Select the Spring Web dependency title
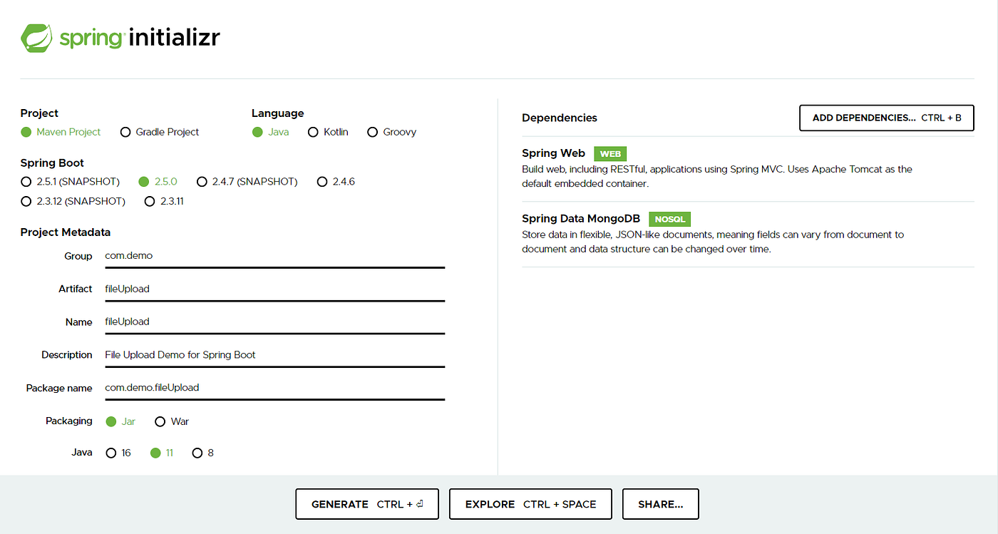 click(x=553, y=153)
